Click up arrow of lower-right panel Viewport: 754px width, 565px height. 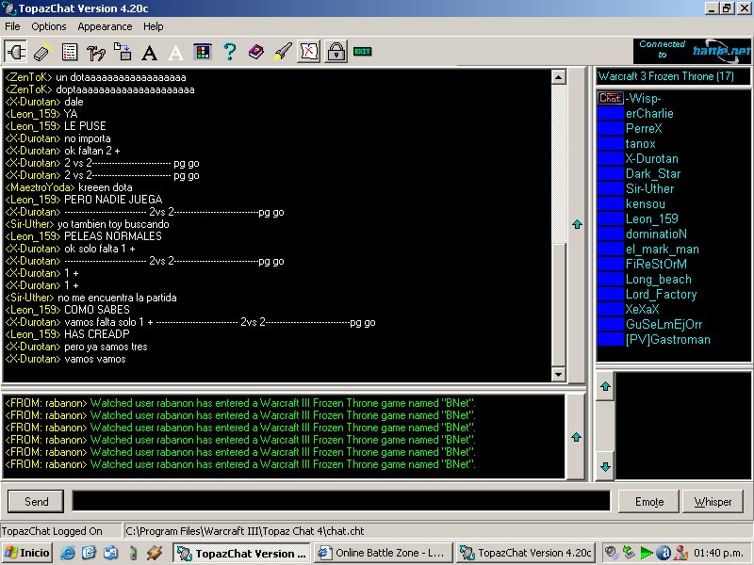[x=605, y=386]
